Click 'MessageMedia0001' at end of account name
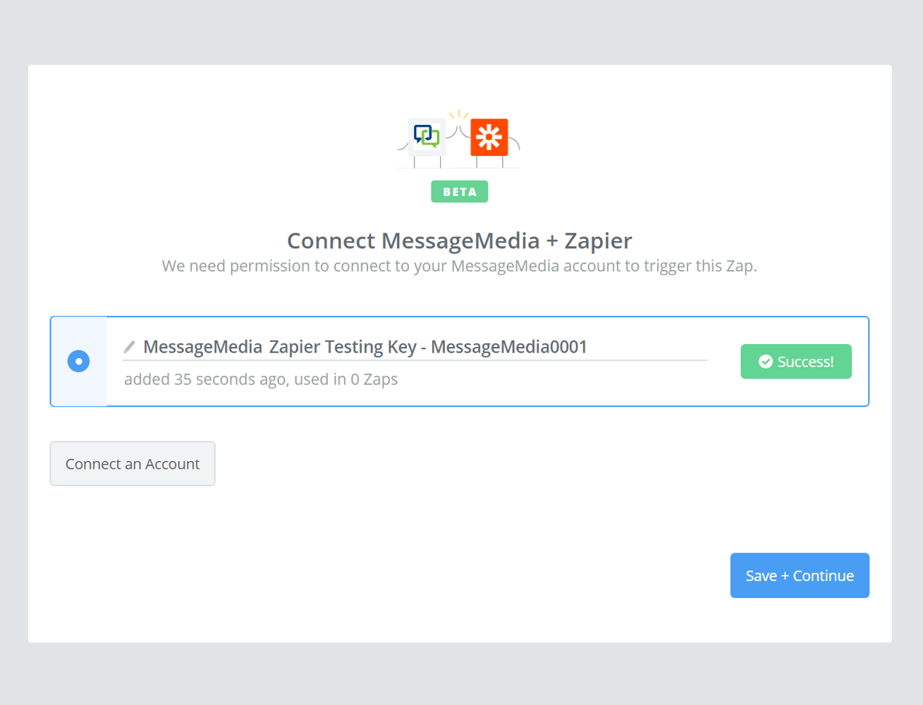Image resolution: width=923 pixels, height=705 pixels. pyautogui.click(x=508, y=347)
